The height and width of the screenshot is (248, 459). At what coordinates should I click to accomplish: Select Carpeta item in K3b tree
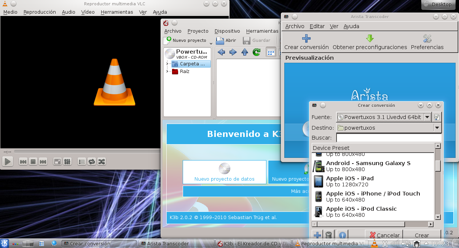coord(191,64)
